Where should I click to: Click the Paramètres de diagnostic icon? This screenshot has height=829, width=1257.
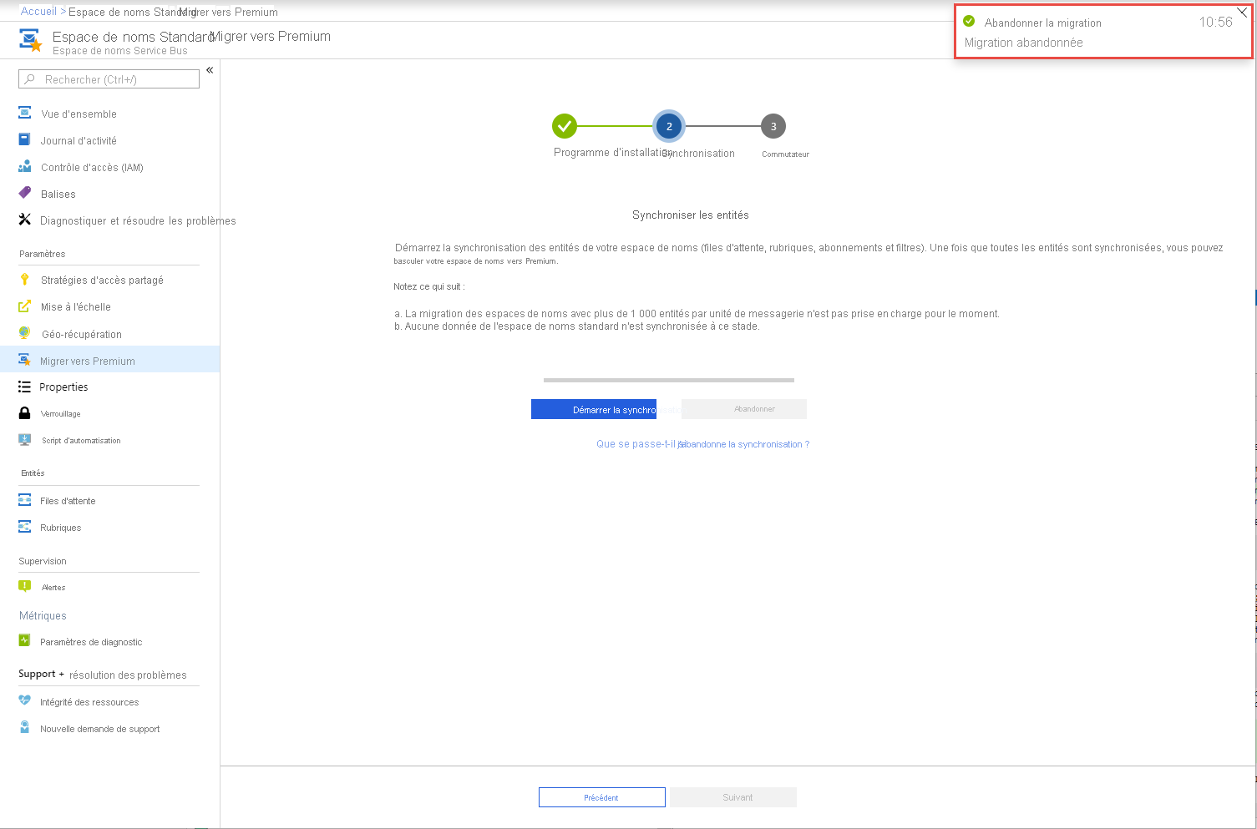coord(25,641)
